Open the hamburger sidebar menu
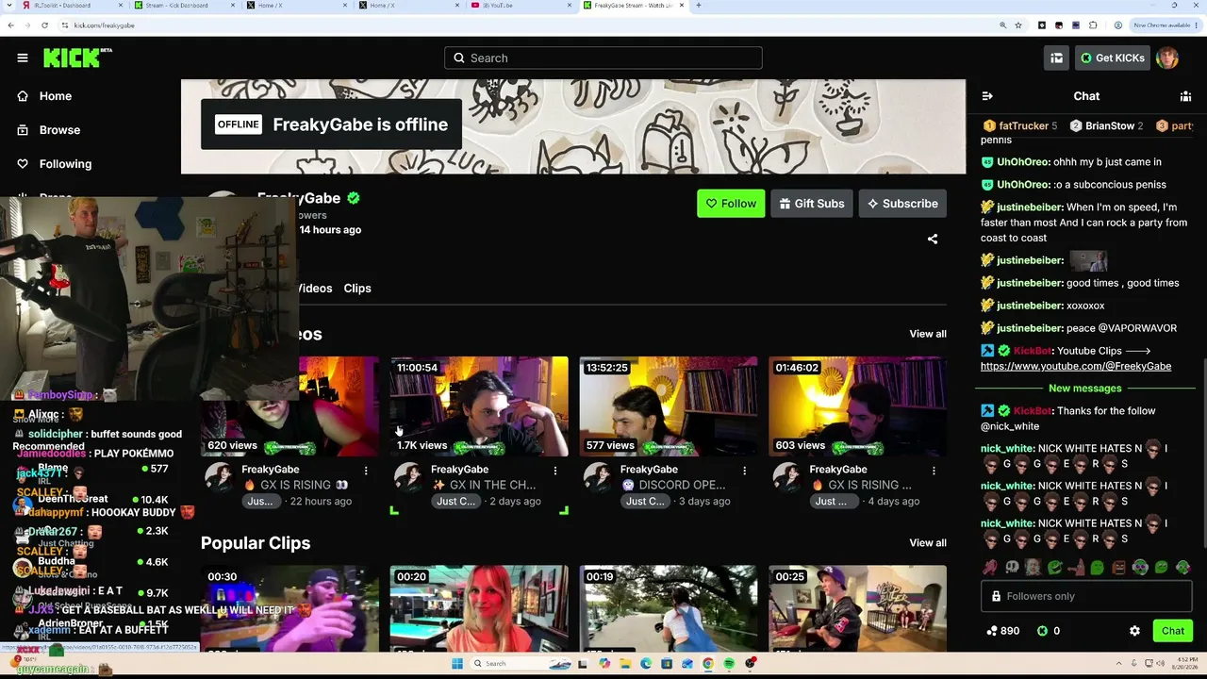Viewport: 1207px width, 679px height. click(23, 58)
